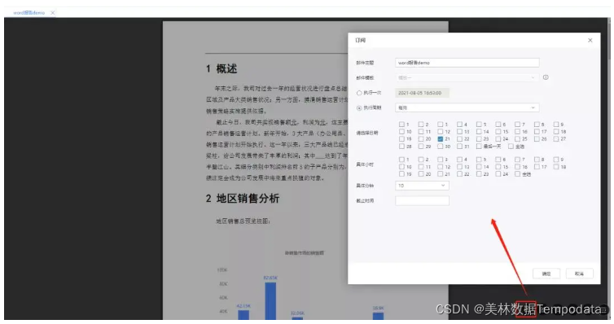Click the 42.15K bar in the chart
The height and width of the screenshot is (324, 614).
243,314
